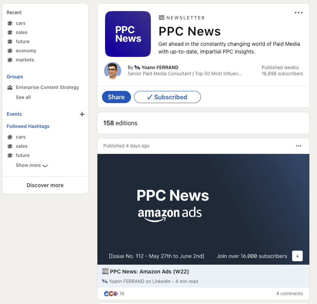This screenshot has width=317, height=304.
Task: Click the Share button
Action: [116, 97]
